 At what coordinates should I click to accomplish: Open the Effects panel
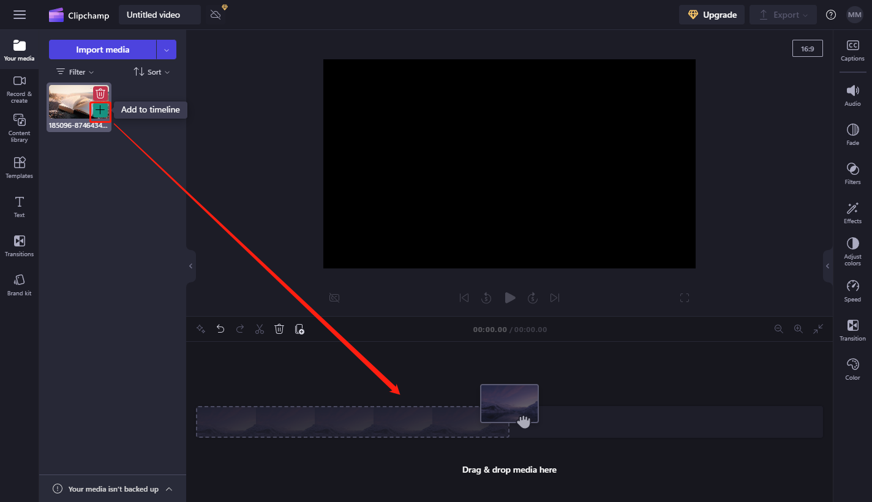coord(852,213)
